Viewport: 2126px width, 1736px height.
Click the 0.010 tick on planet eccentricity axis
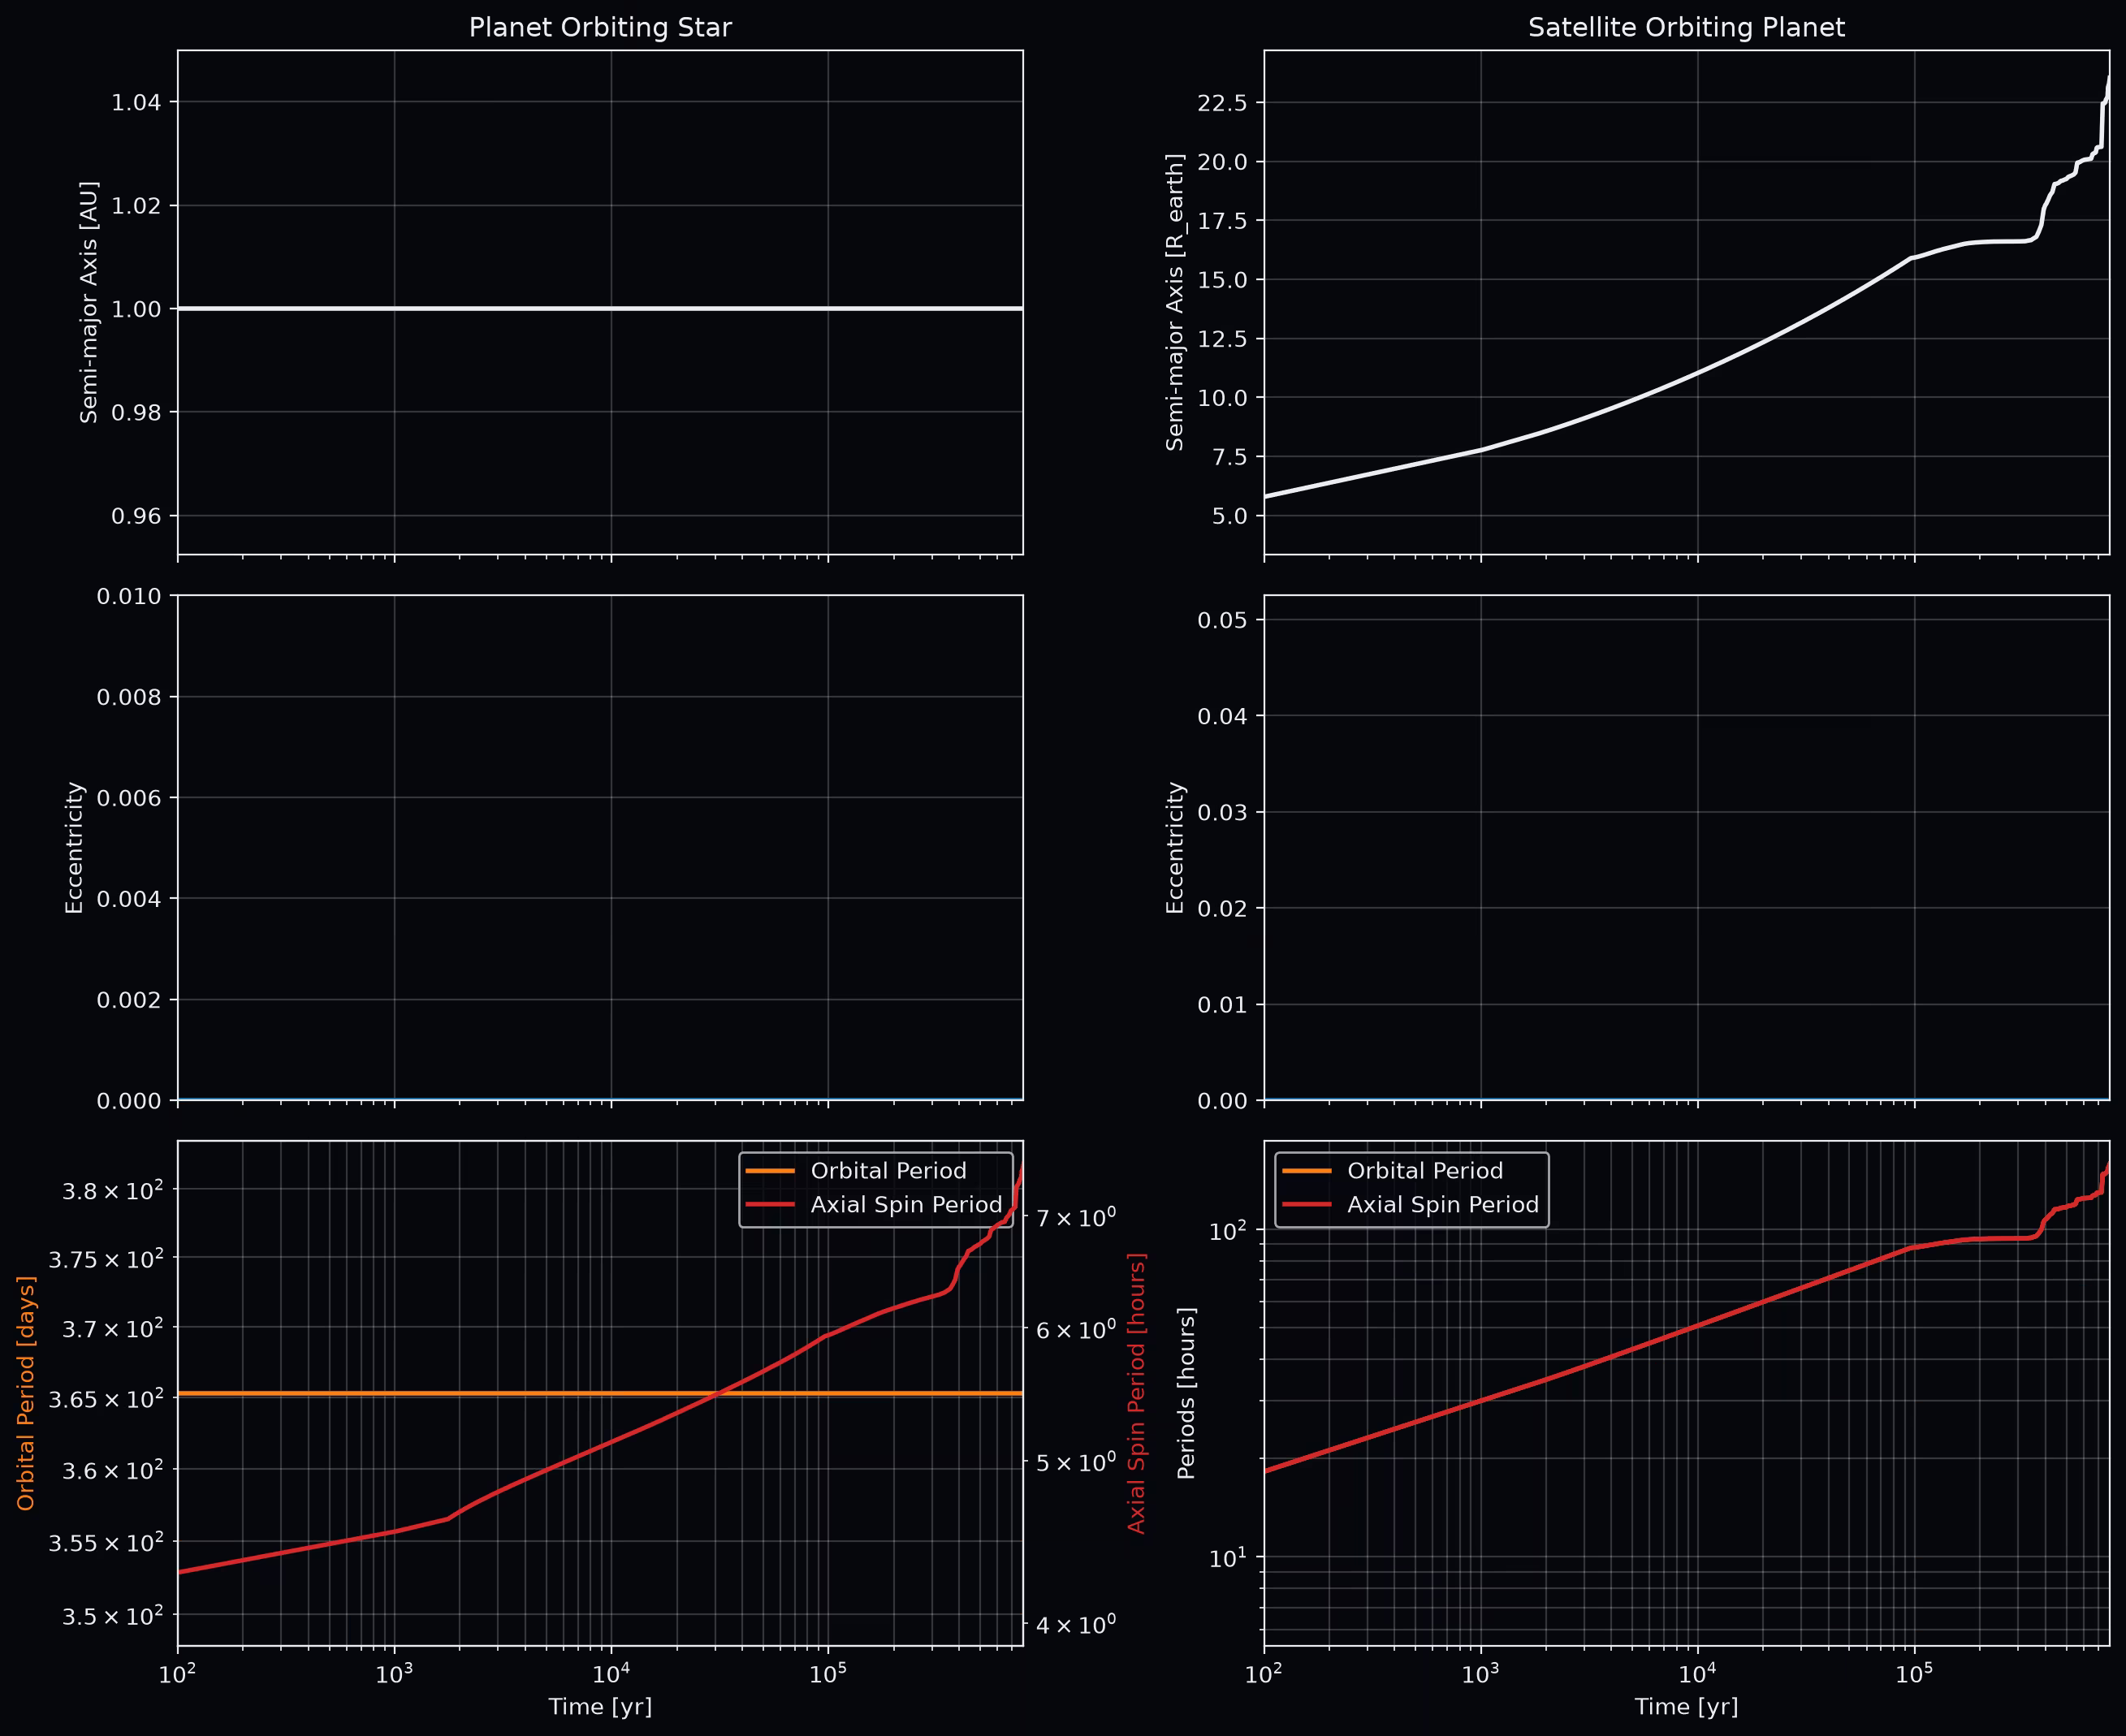pos(130,596)
